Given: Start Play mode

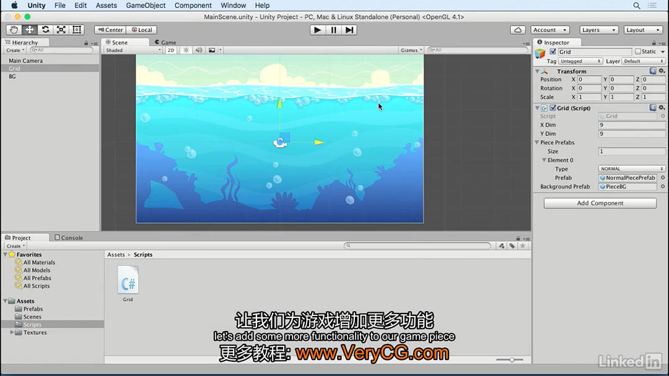Looking at the screenshot, I should [x=317, y=30].
